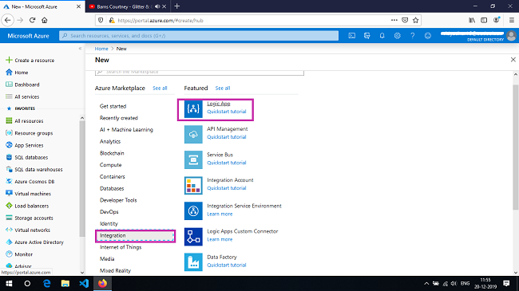Open Logic App Quickstart tutorial link
This screenshot has height=291, width=519.
tap(227, 112)
